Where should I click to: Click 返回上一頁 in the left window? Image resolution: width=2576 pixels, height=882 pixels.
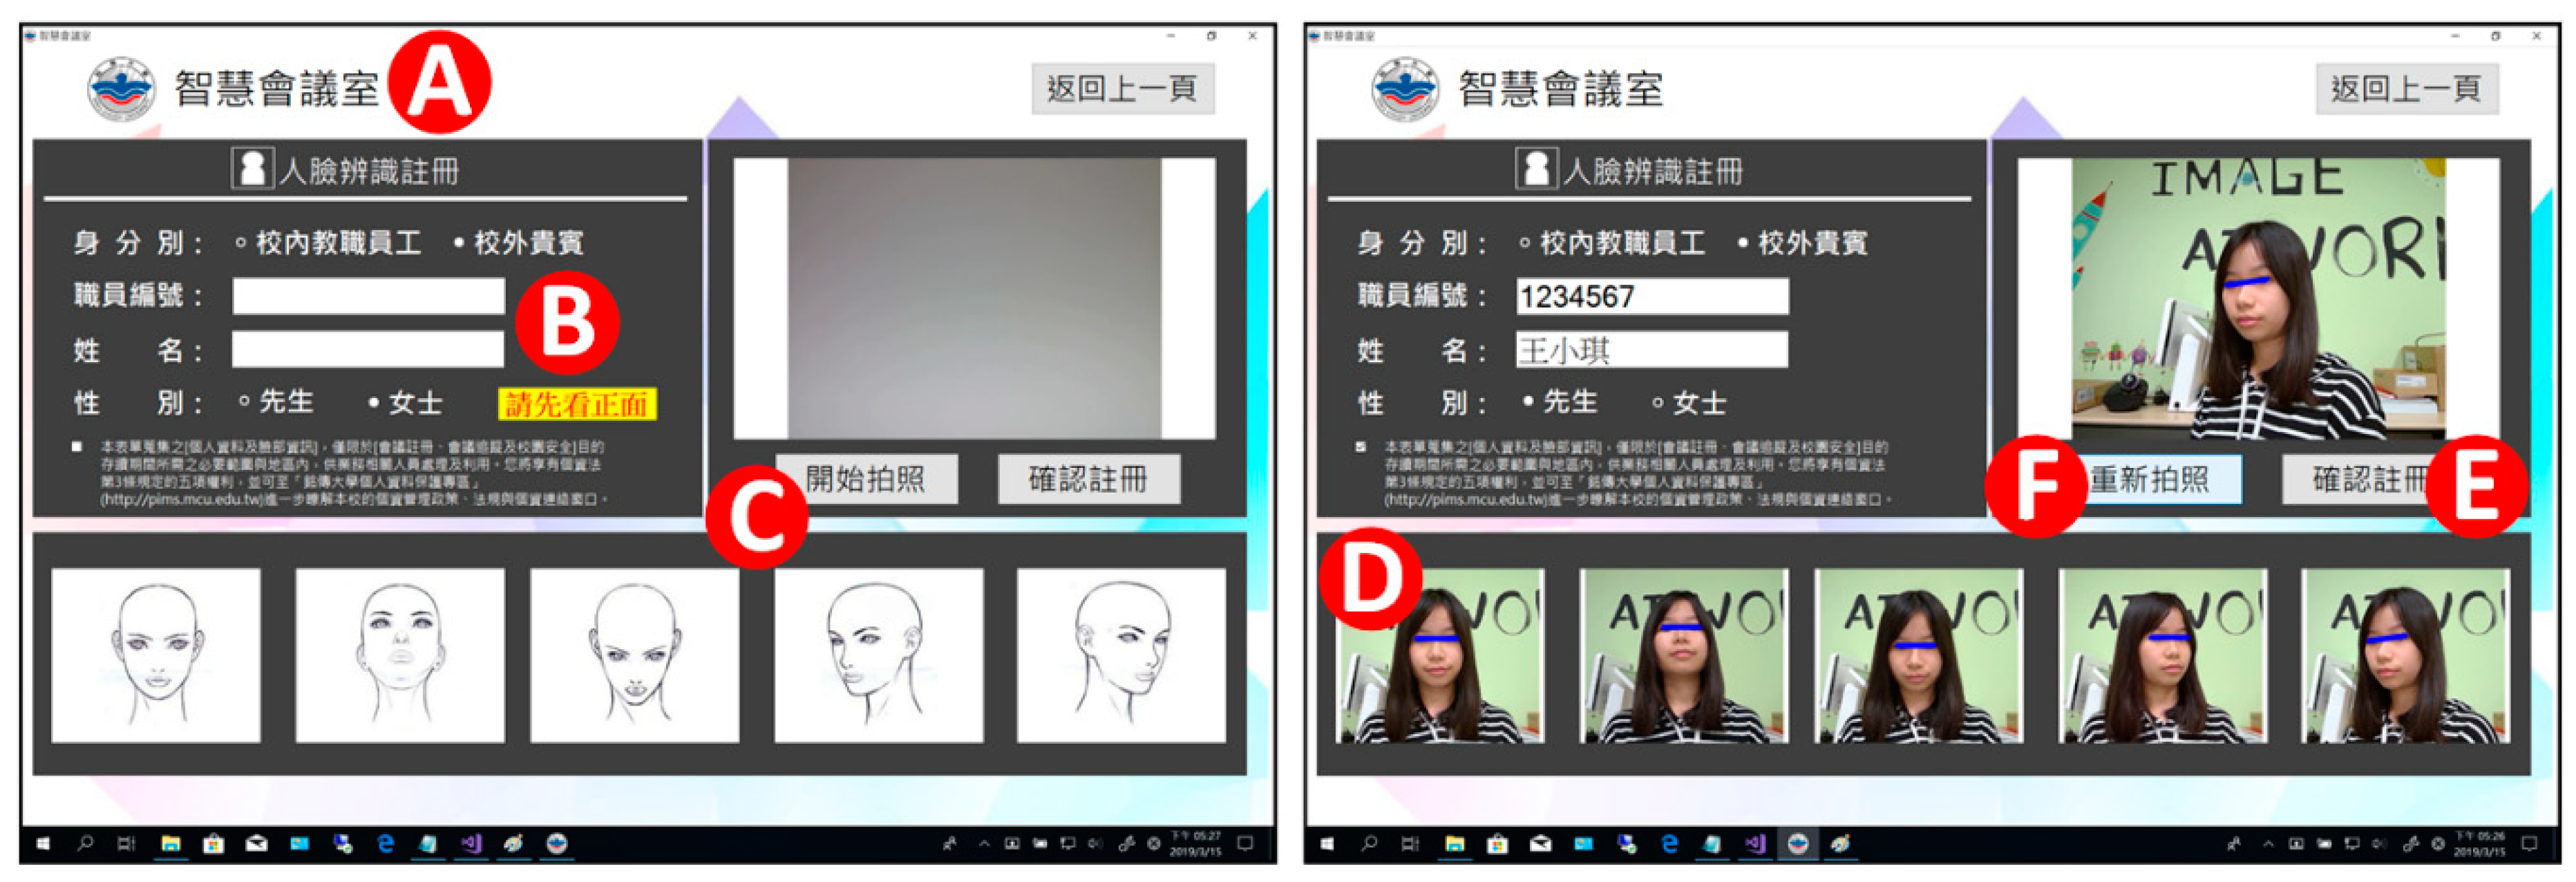click(1122, 89)
